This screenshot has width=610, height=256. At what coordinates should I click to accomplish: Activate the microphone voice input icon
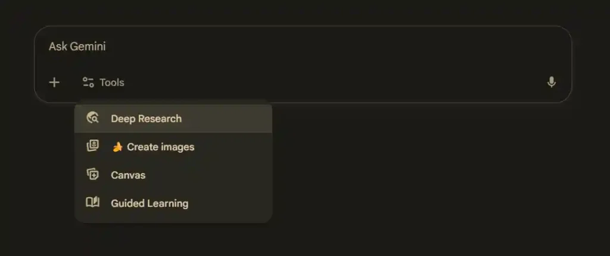pos(552,83)
